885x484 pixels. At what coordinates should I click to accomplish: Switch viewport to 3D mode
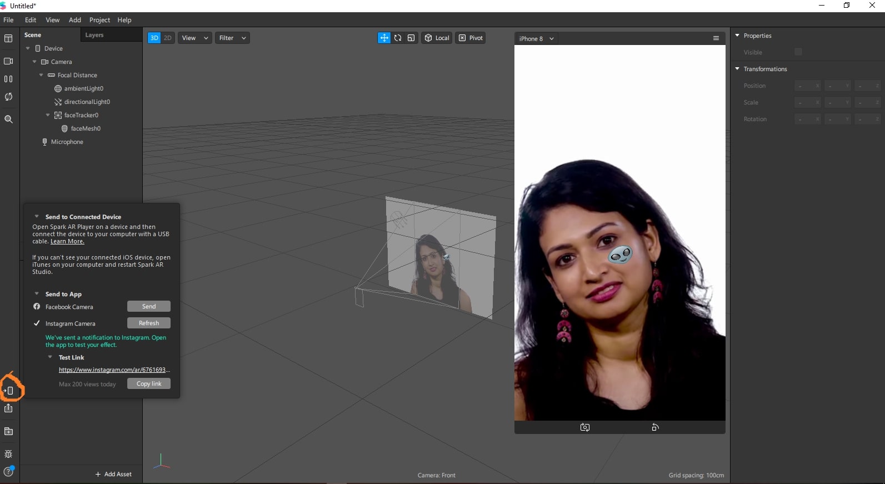pos(154,38)
